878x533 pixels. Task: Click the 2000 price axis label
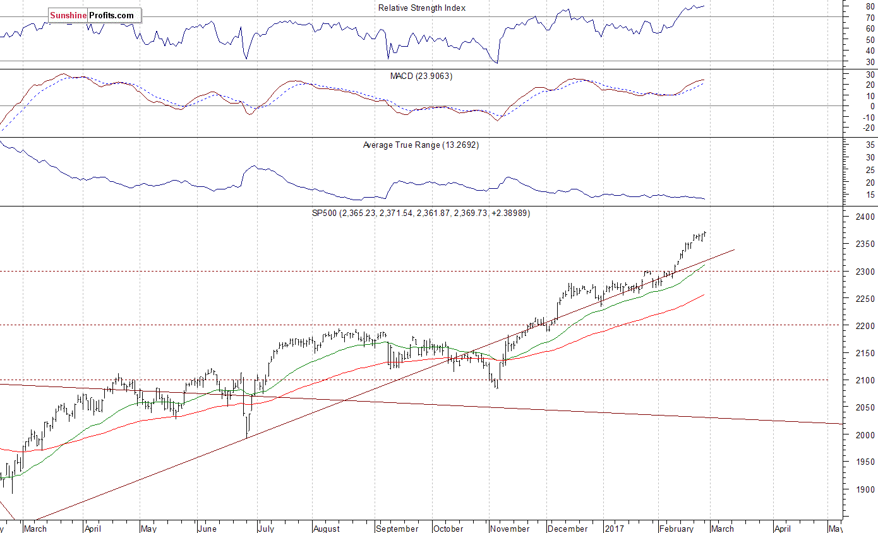pyautogui.click(x=865, y=435)
